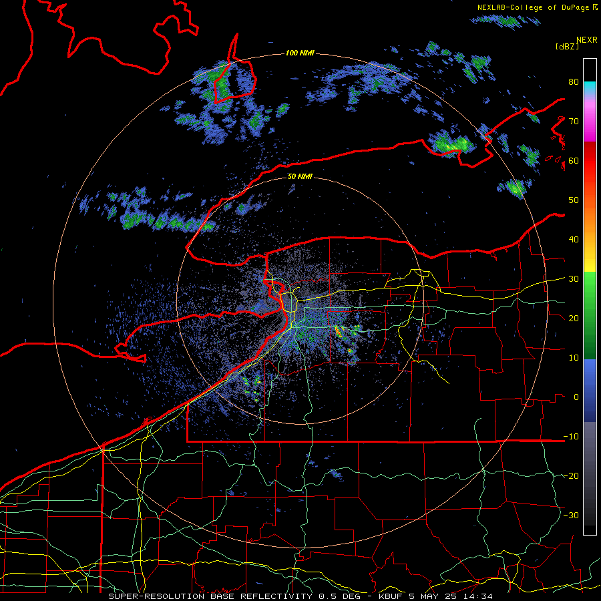Click the "SUPER-RESOLUTION BASE REFLECTIVITY" caption at the bottom
Screen dimensions: 601x601
pyautogui.click(x=210, y=596)
